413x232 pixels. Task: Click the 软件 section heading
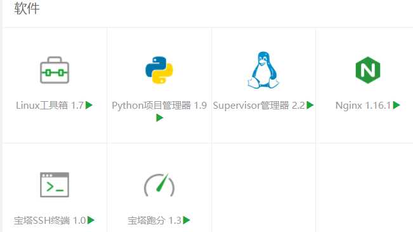coord(27,8)
